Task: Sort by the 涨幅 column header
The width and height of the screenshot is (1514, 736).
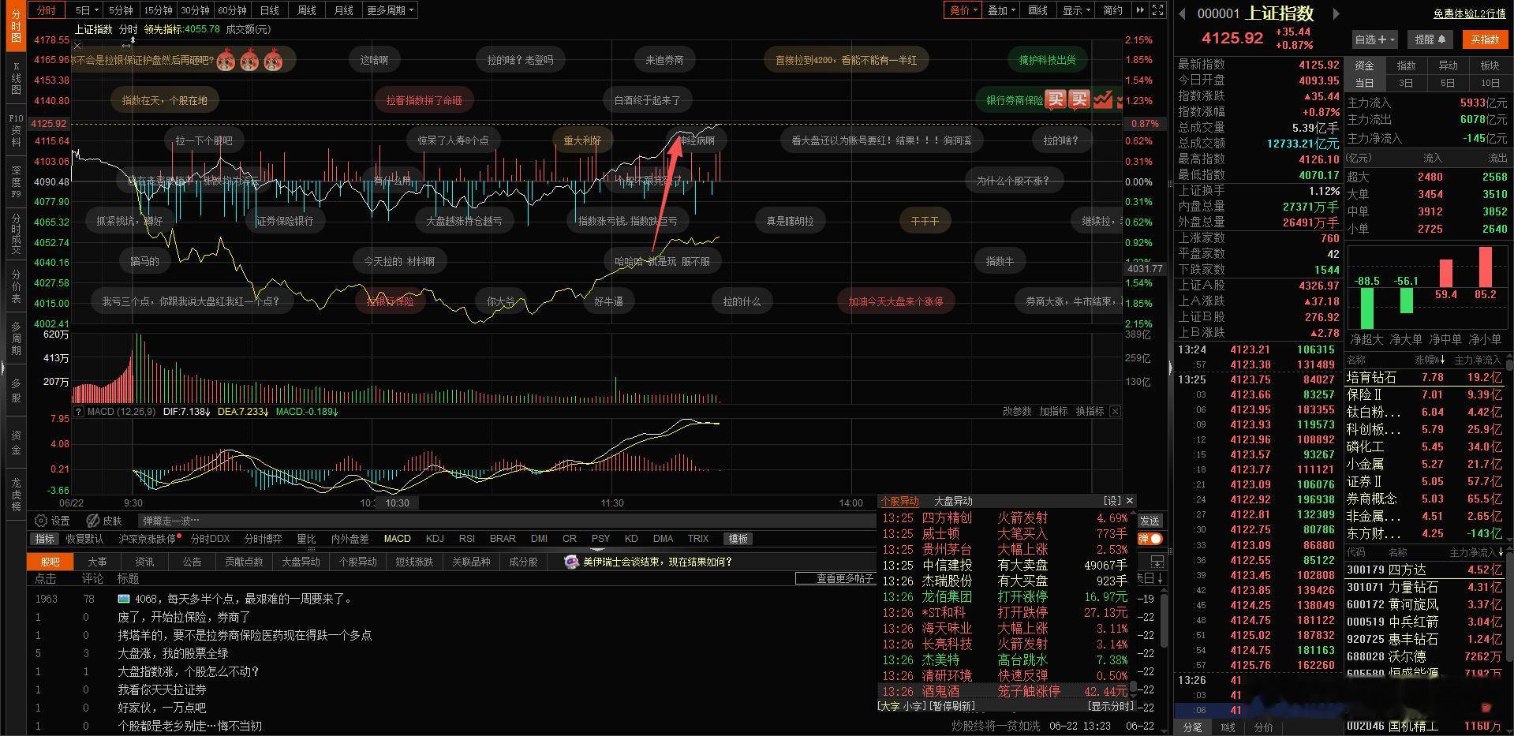Action: pos(1430,360)
